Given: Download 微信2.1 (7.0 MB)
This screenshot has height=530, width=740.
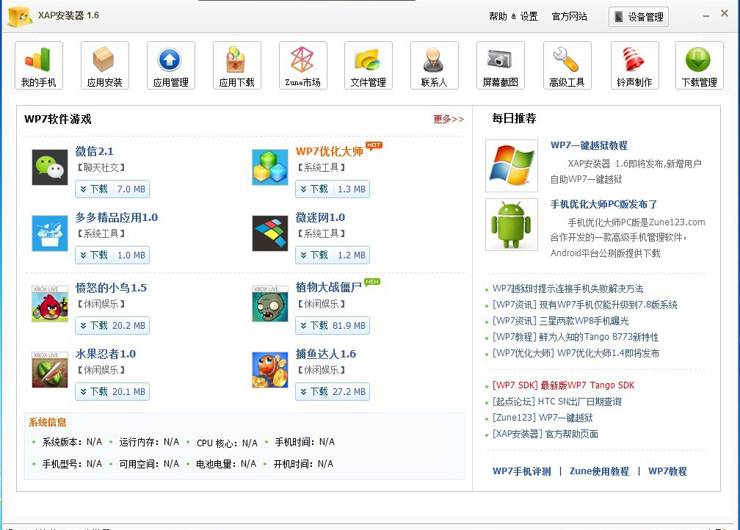Looking at the screenshot, I should click(x=112, y=189).
